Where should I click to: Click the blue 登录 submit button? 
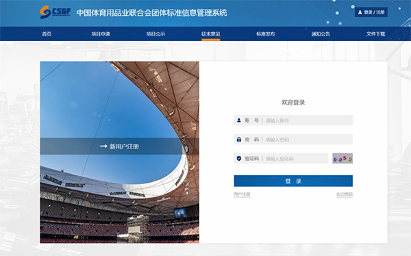point(293,181)
